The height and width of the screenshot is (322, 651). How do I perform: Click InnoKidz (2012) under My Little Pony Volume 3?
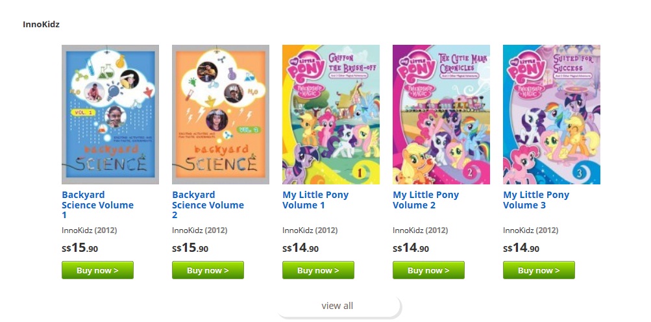(x=531, y=230)
